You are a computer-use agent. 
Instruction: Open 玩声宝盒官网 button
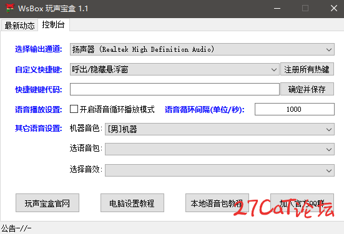click(x=47, y=203)
